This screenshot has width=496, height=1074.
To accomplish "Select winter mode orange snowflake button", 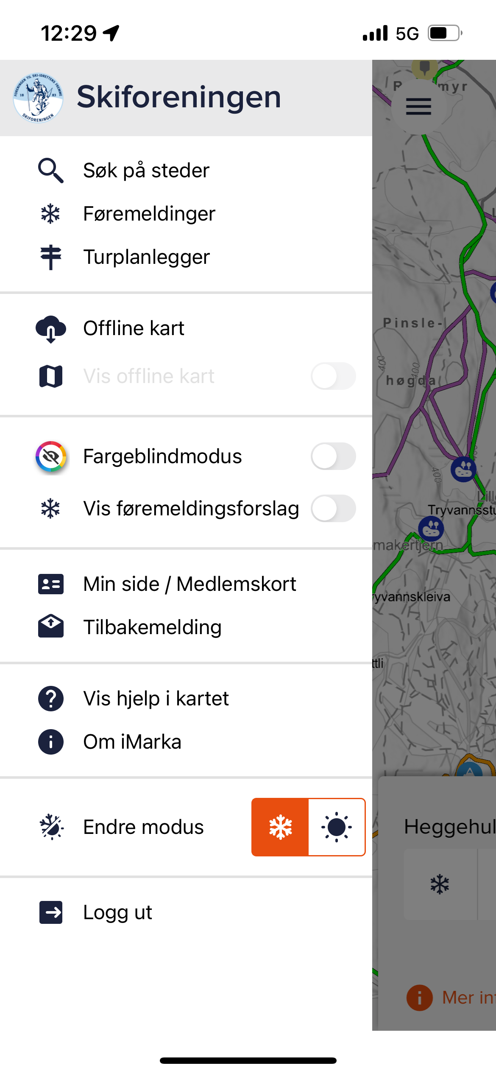I will pos(280,827).
